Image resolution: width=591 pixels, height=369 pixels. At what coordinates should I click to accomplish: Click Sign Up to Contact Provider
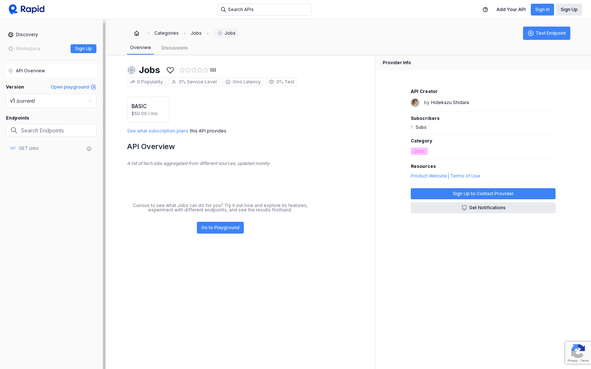(x=483, y=194)
